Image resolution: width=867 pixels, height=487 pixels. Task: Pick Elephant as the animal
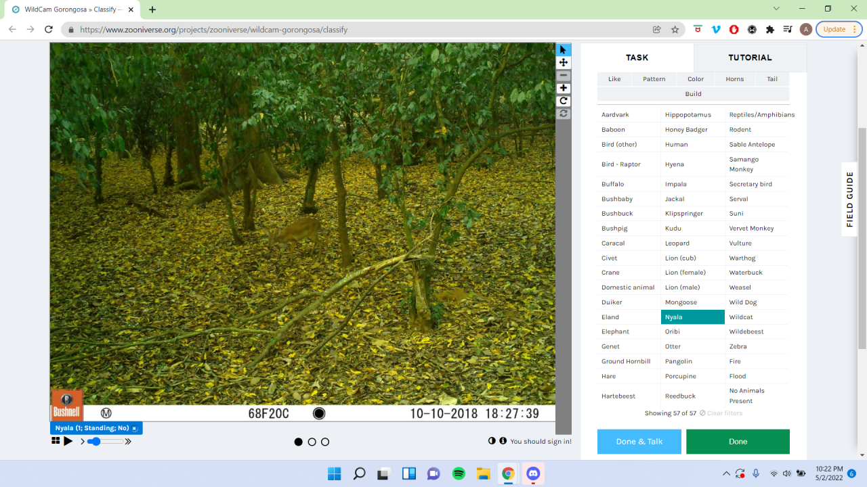coord(629,331)
